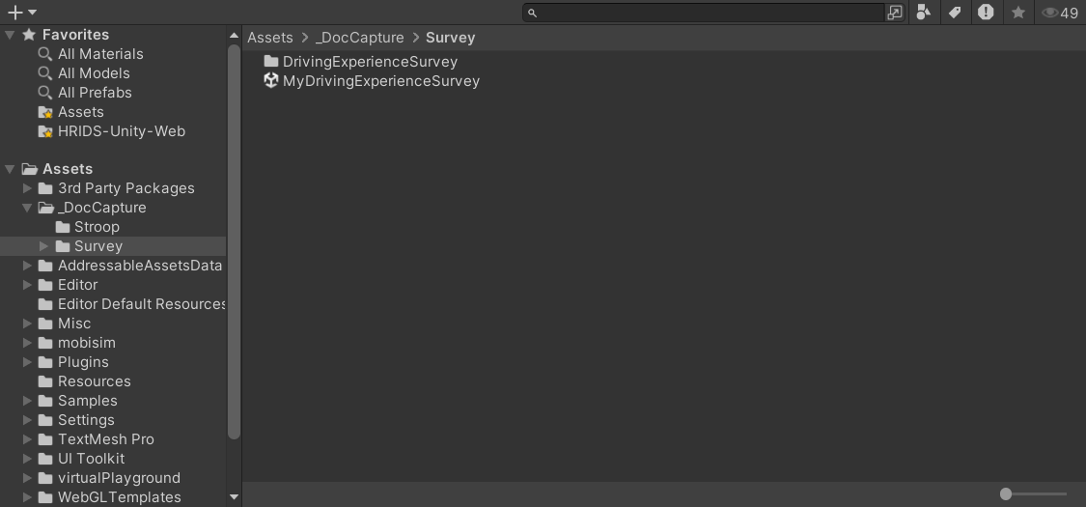Expand the Settings folder
This screenshot has height=507, width=1086.
pyautogui.click(x=27, y=421)
